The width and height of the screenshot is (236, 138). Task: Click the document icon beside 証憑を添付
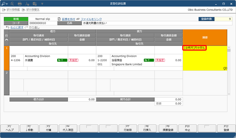click(59, 19)
